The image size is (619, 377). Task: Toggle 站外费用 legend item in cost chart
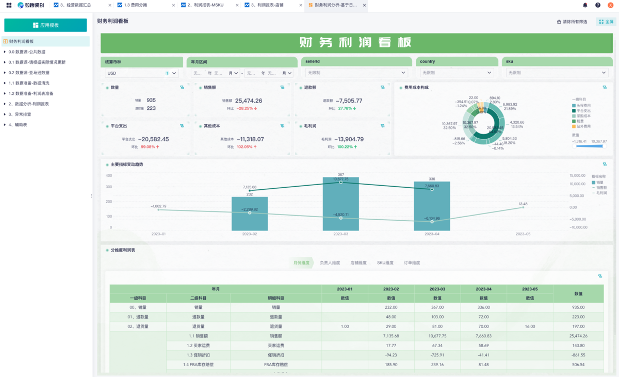pyautogui.click(x=583, y=126)
